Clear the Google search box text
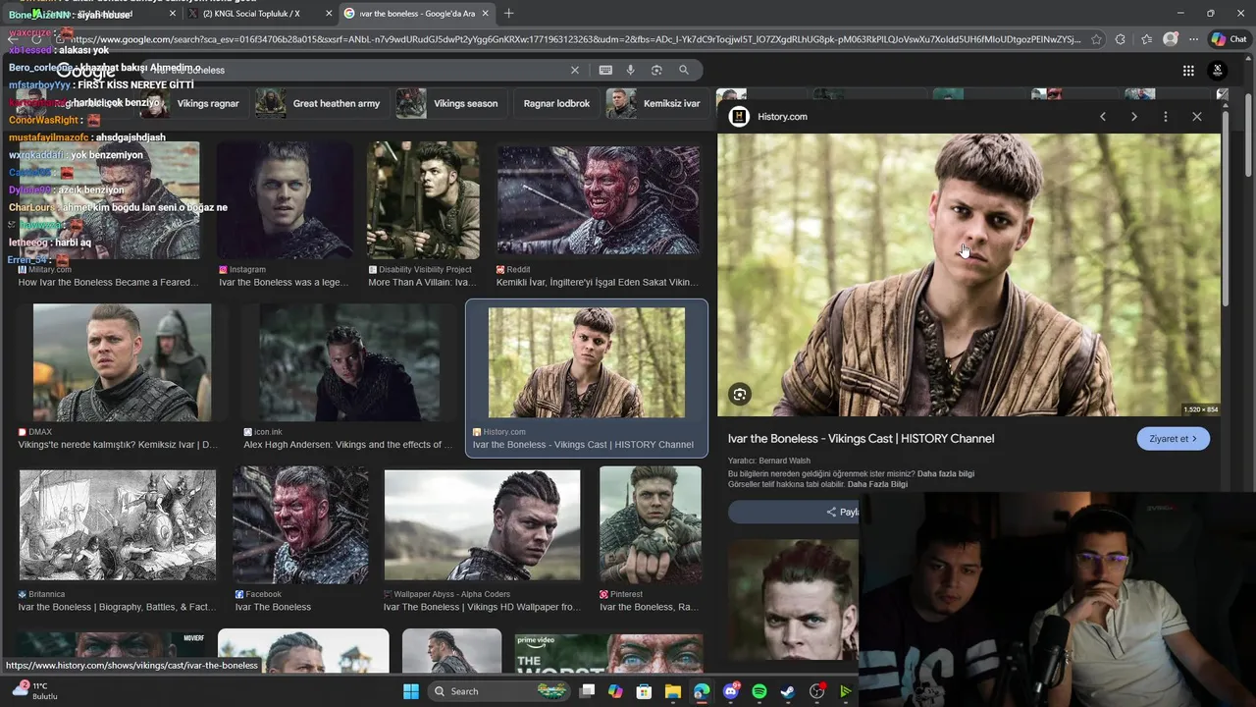Viewport: 1256px width, 707px height. 575,70
